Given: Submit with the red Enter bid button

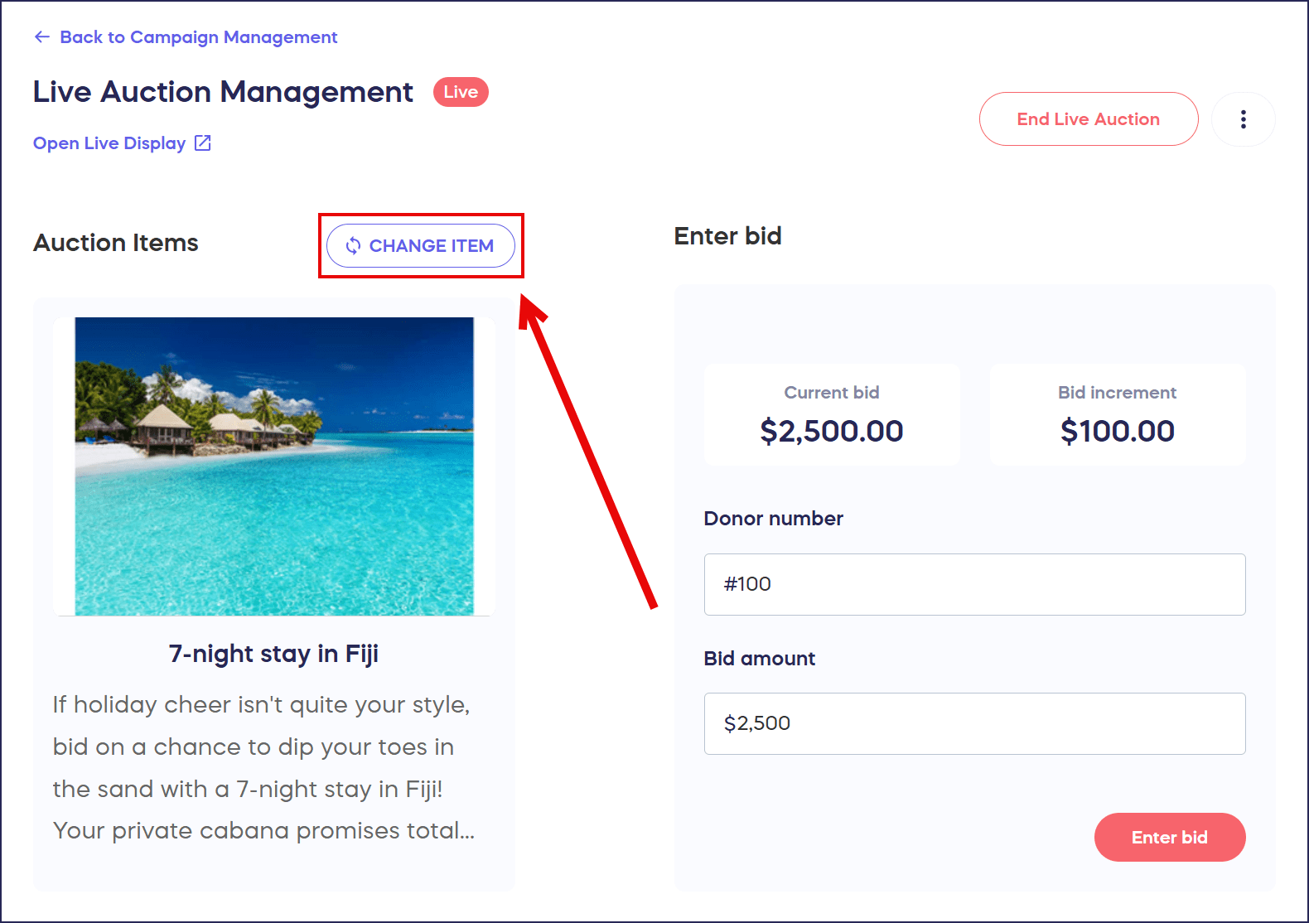Looking at the screenshot, I should 1169,837.
